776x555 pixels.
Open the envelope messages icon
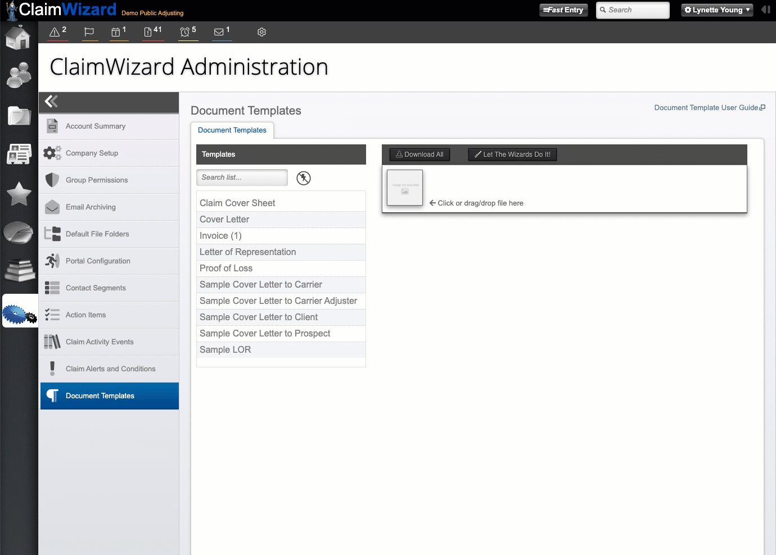(219, 32)
